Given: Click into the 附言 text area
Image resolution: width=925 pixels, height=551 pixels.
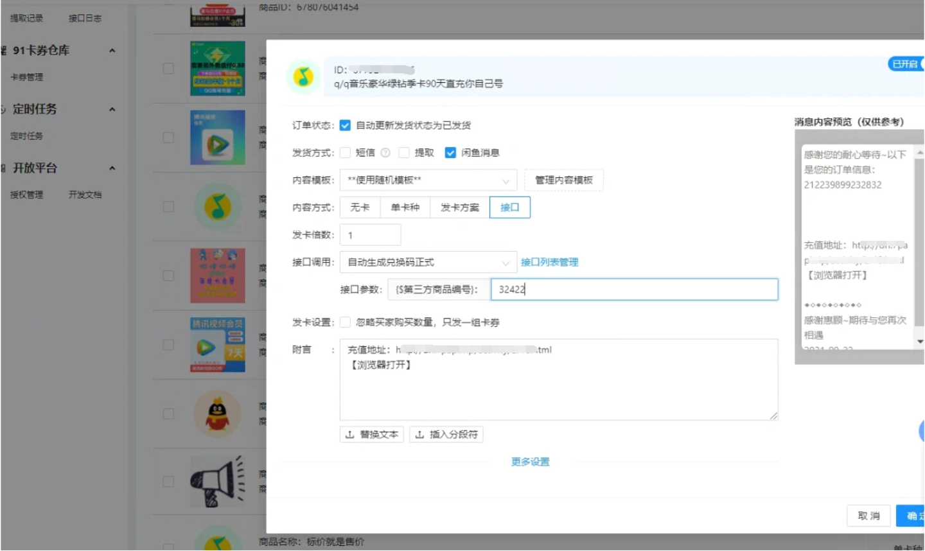Looking at the screenshot, I should click(x=559, y=380).
